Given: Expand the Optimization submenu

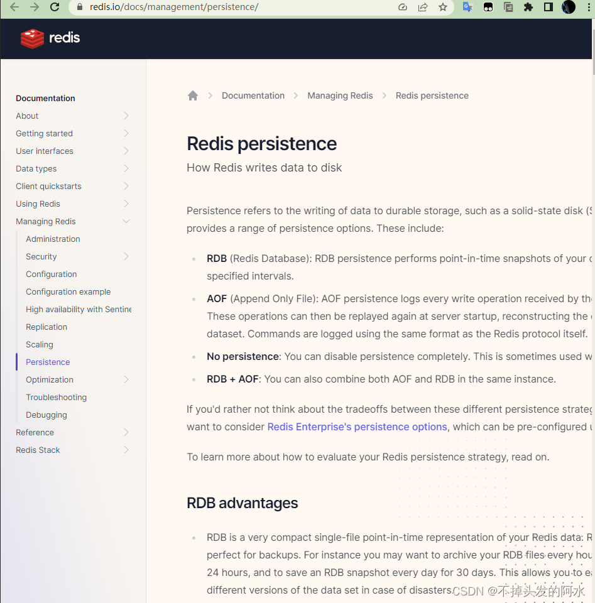Looking at the screenshot, I should tap(128, 379).
